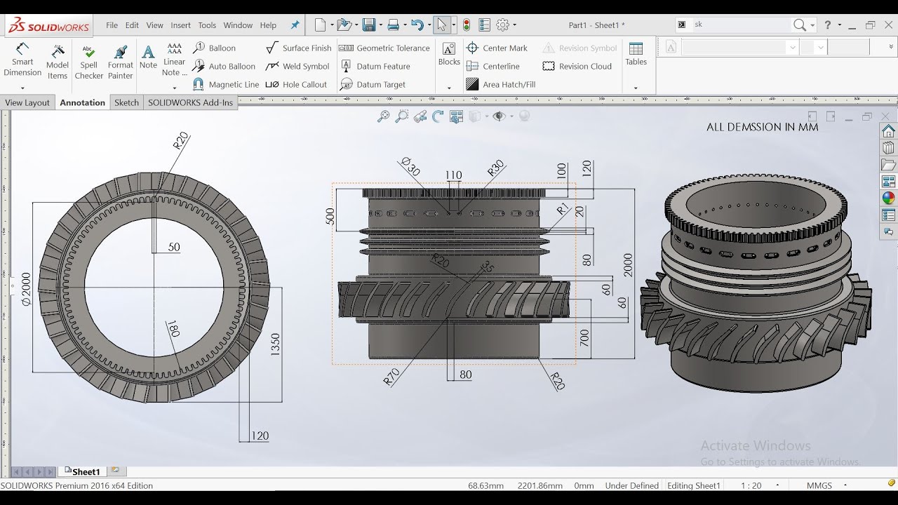Switch to the Sketch tab
This screenshot has height=505, width=898.
126,102
